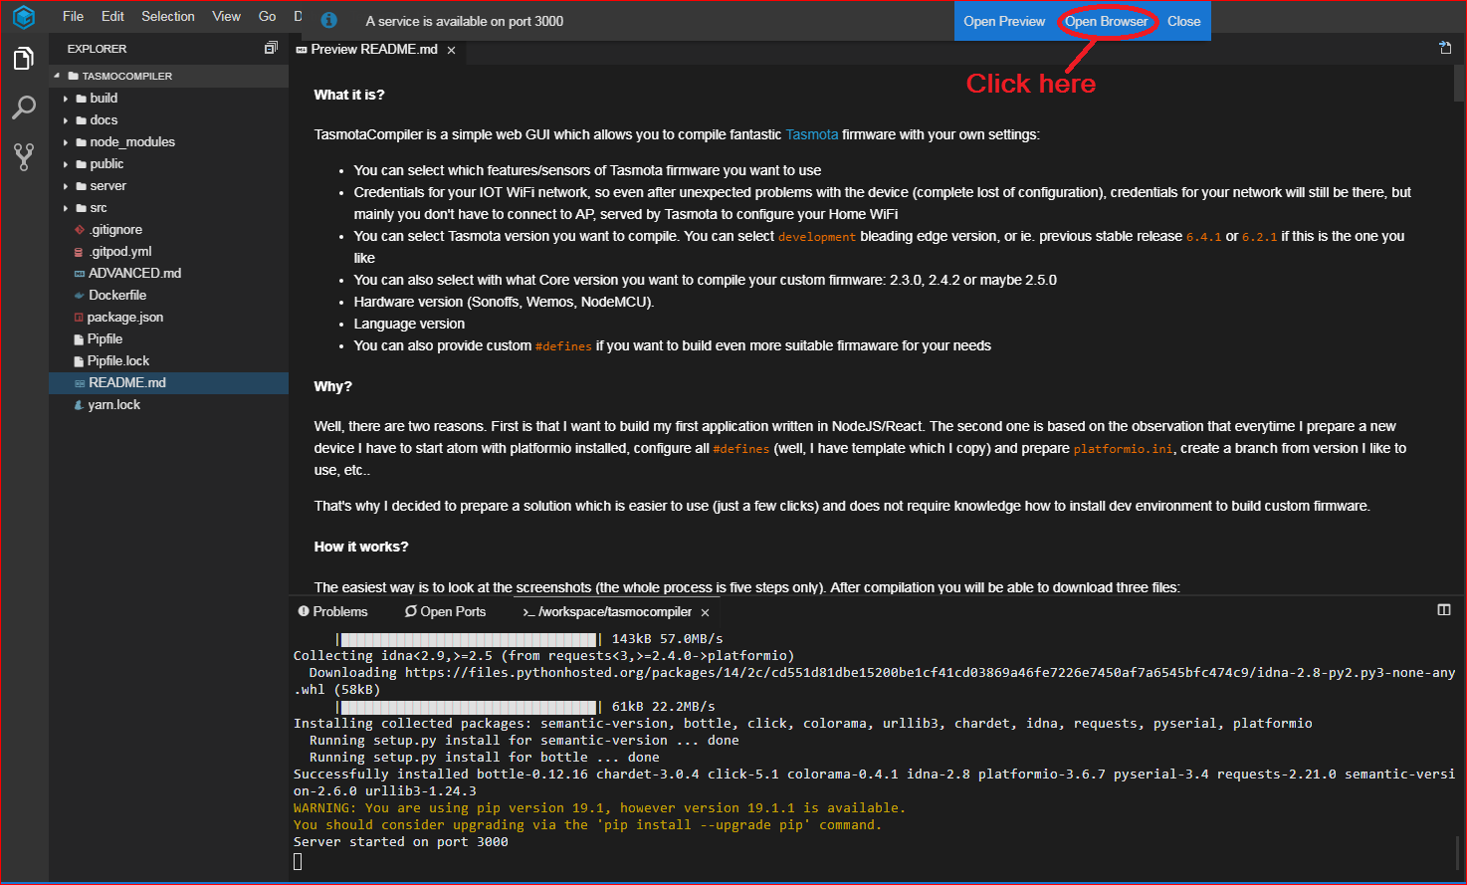Image resolution: width=1467 pixels, height=885 pixels.
Task: Open the Selection menu
Action: (168, 16)
